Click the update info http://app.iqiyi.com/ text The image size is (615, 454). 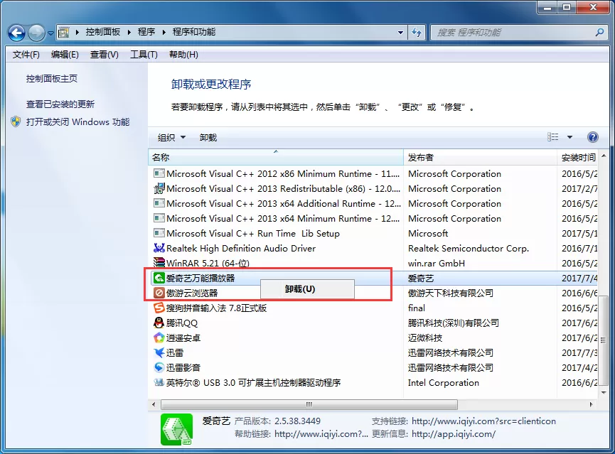[454, 434]
